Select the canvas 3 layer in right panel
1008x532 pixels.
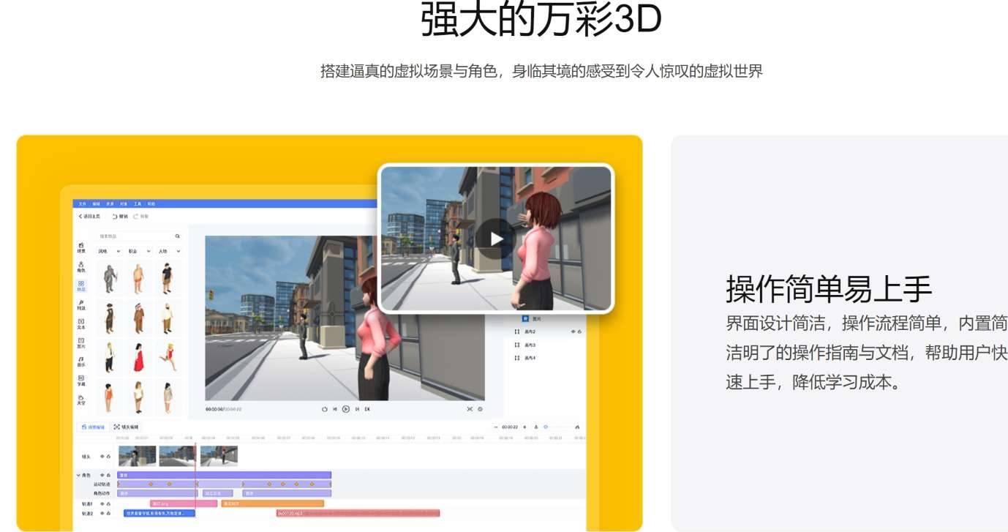pos(525,345)
